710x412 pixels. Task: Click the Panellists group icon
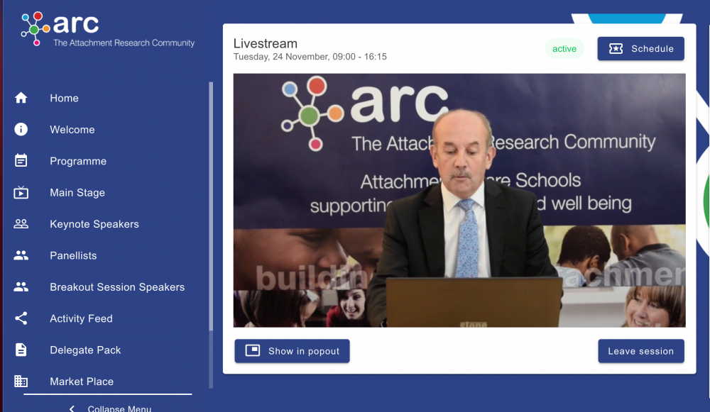point(21,255)
